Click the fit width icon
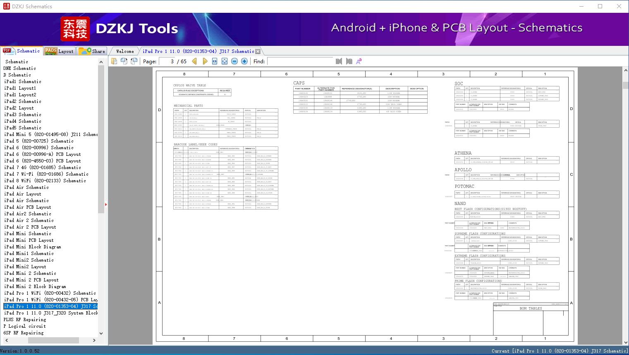This screenshot has height=355, width=629. click(x=215, y=61)
